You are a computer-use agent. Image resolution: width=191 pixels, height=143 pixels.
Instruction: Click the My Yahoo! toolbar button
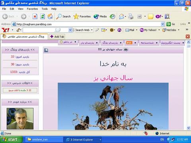click(148, 30)
